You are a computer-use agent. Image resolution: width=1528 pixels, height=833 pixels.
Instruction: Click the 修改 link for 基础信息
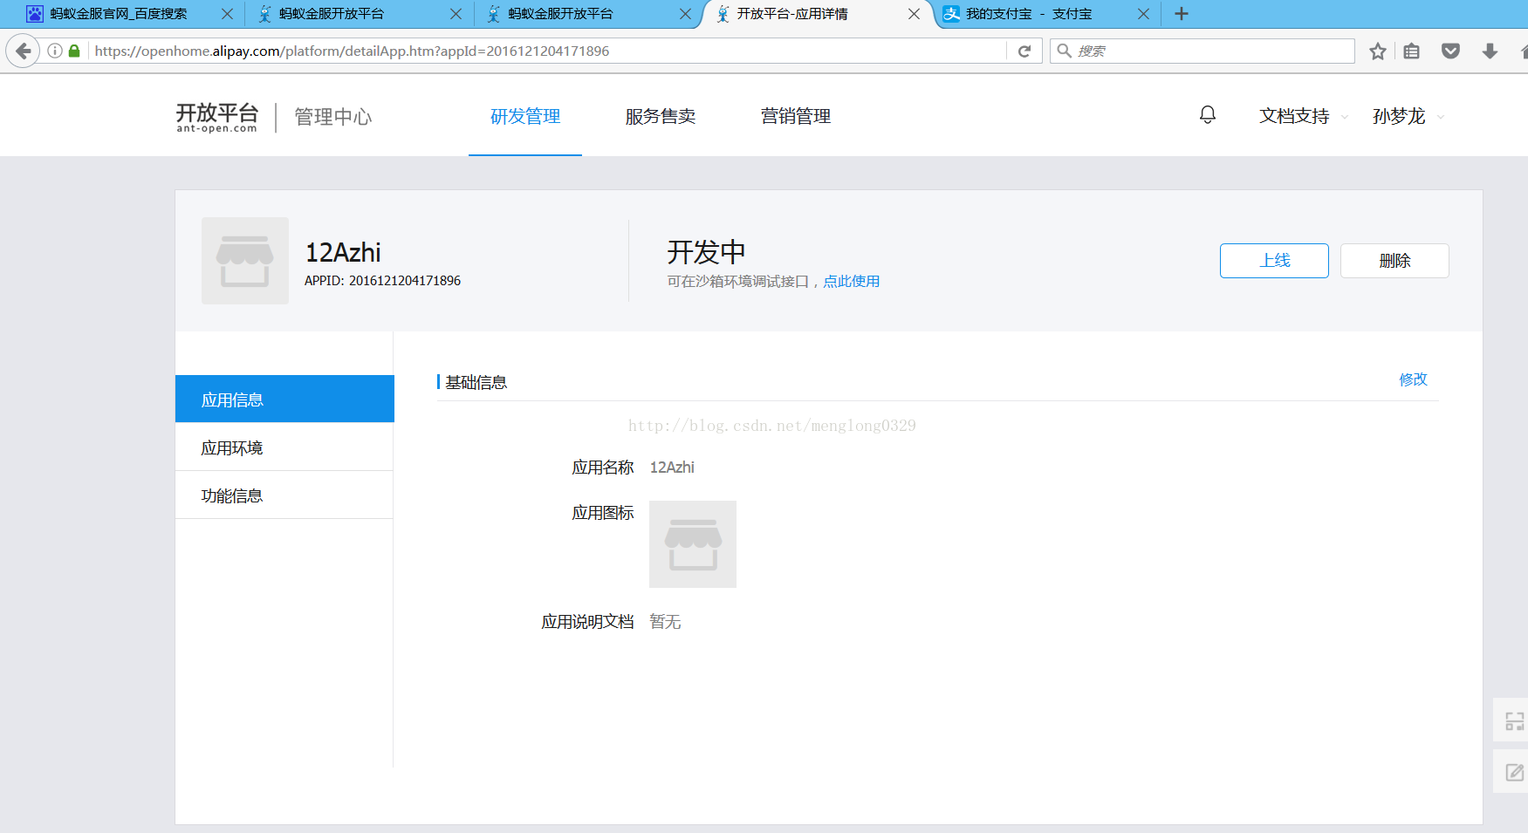[1413, 379]
